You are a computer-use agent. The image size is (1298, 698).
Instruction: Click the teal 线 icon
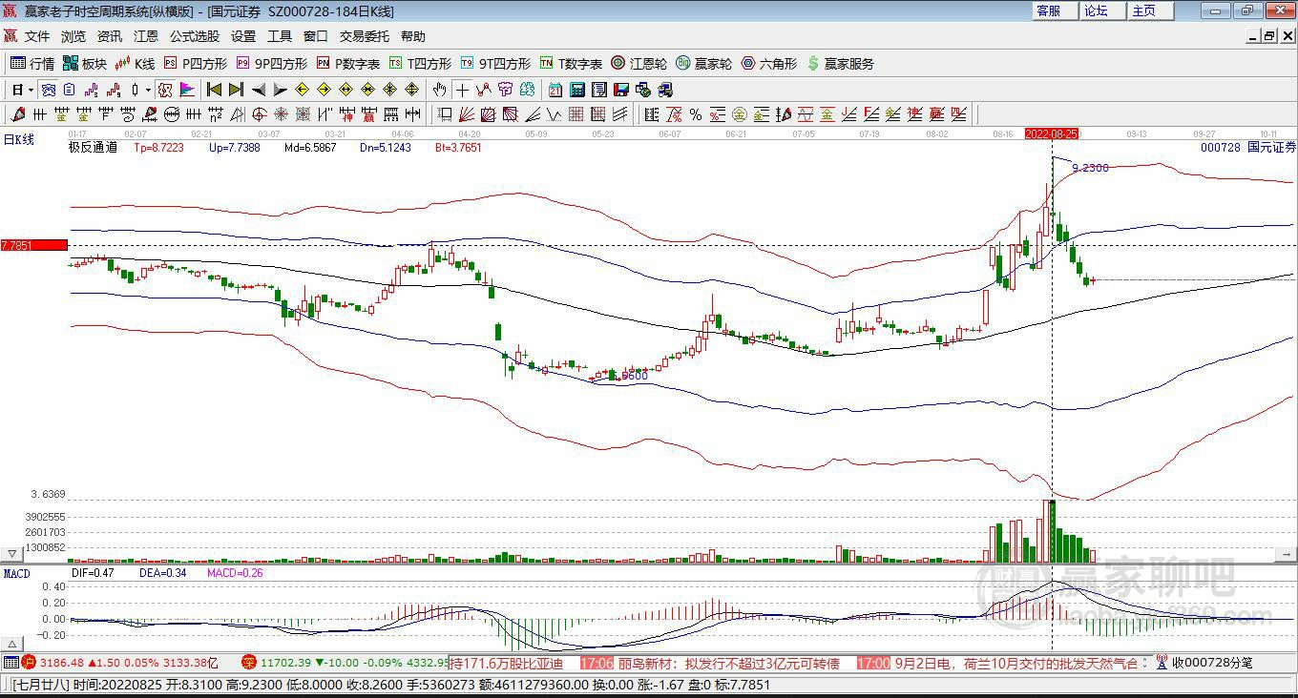click(x=527, y=90)
